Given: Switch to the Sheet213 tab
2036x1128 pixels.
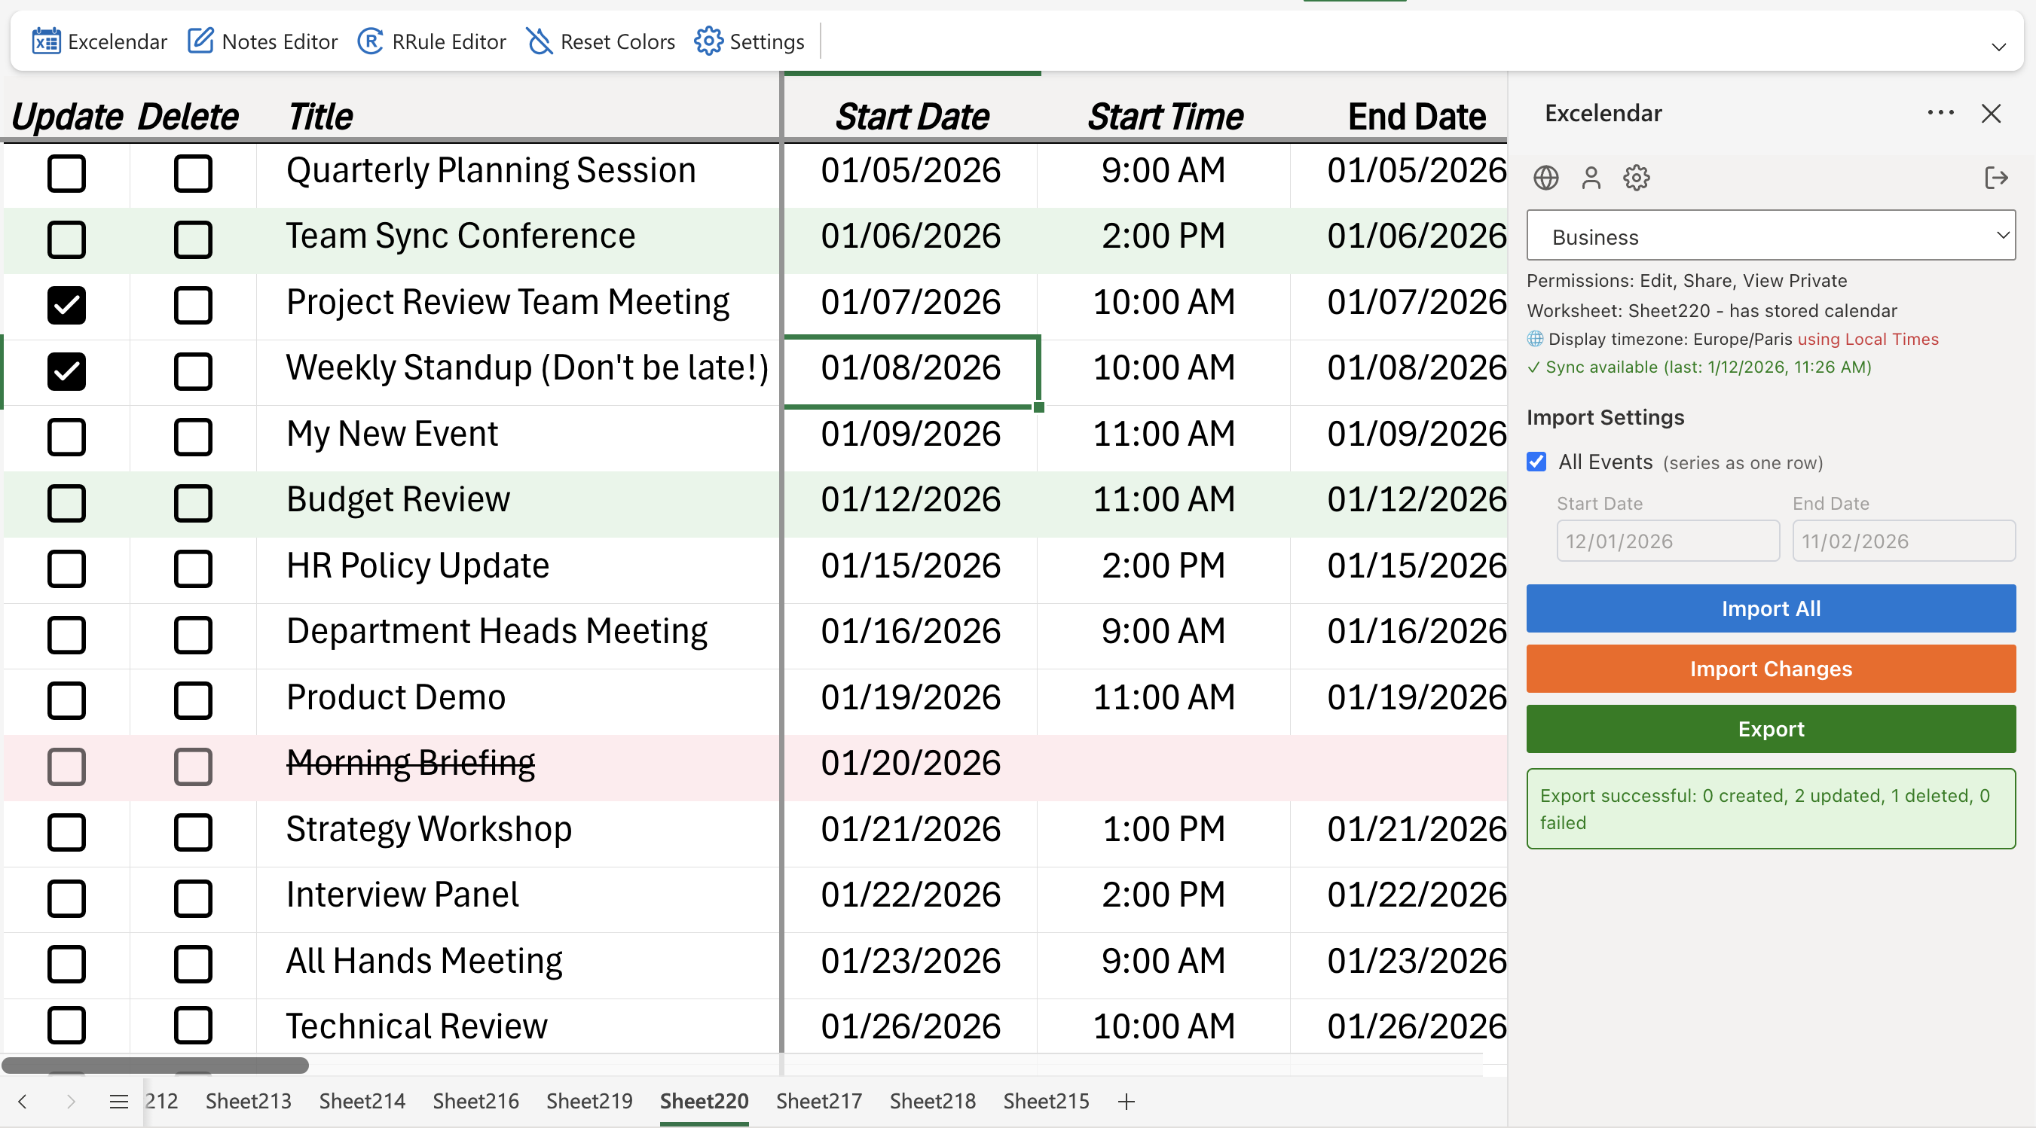Looking at the screenshot, I should tap(248, 1100).
